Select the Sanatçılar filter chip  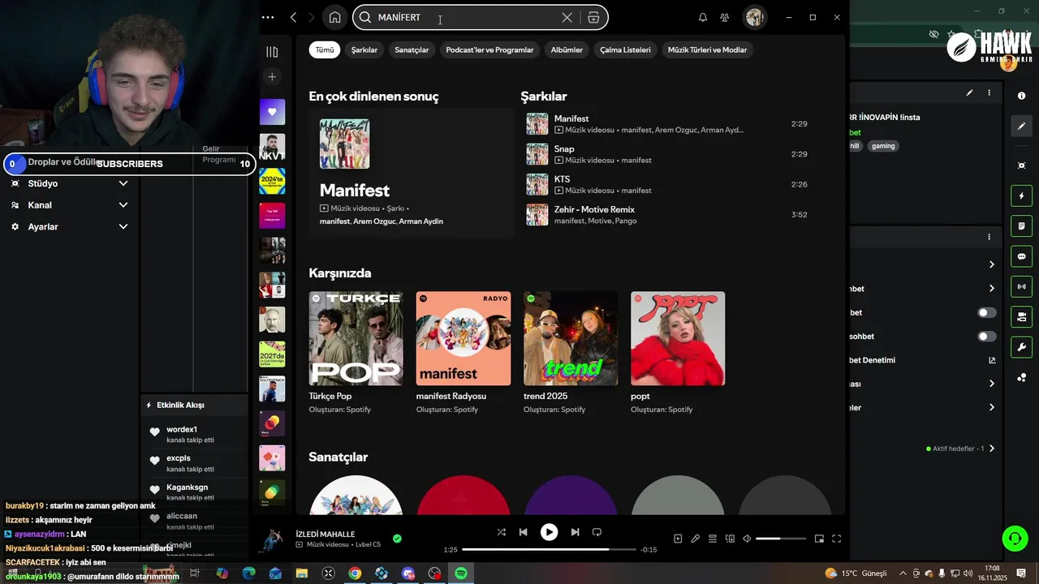coord(412,49)
